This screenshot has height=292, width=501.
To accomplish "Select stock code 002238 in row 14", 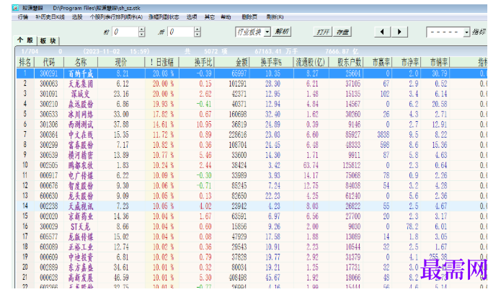I will tap(49, 206).
